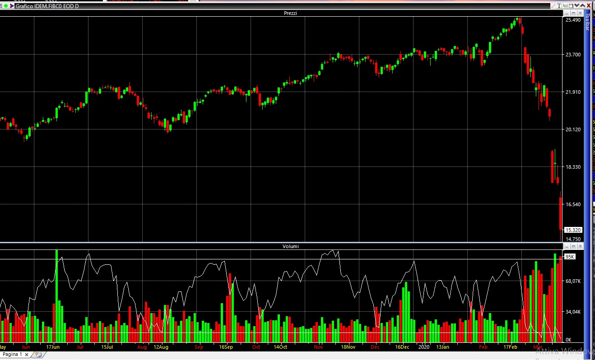Screen dimensions: 595x360
Task: Add a new page tab
Action: 38,355
